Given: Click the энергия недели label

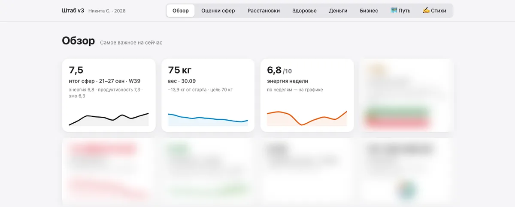Looking at the screenshot, I should 288,81.
